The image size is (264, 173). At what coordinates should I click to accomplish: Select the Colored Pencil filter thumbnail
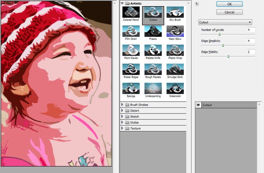pos(131,12)
